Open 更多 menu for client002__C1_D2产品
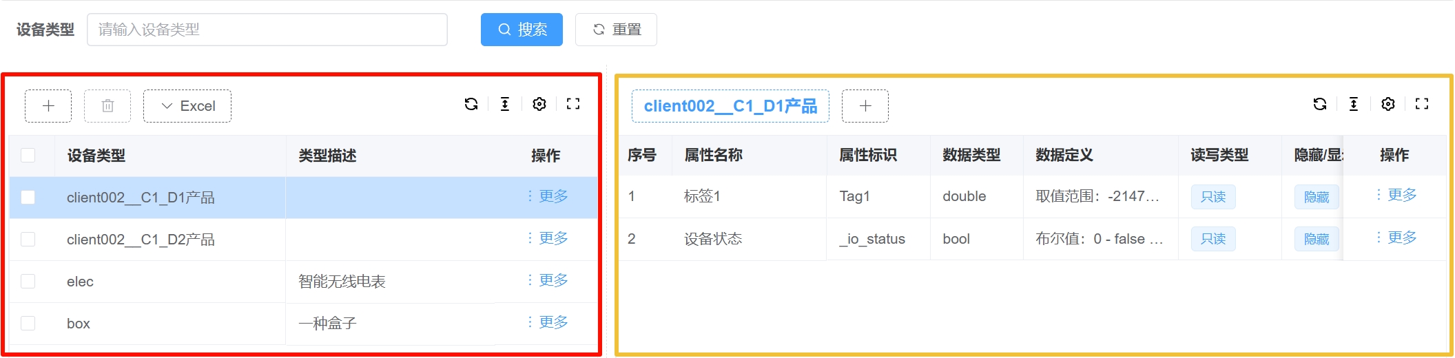1455x358 pixels. [548, 238]
